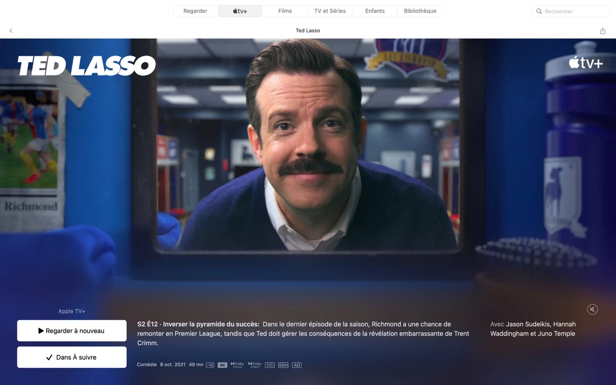Click the CC closed captions badge
616x385 pixels.
pos(269,365)
